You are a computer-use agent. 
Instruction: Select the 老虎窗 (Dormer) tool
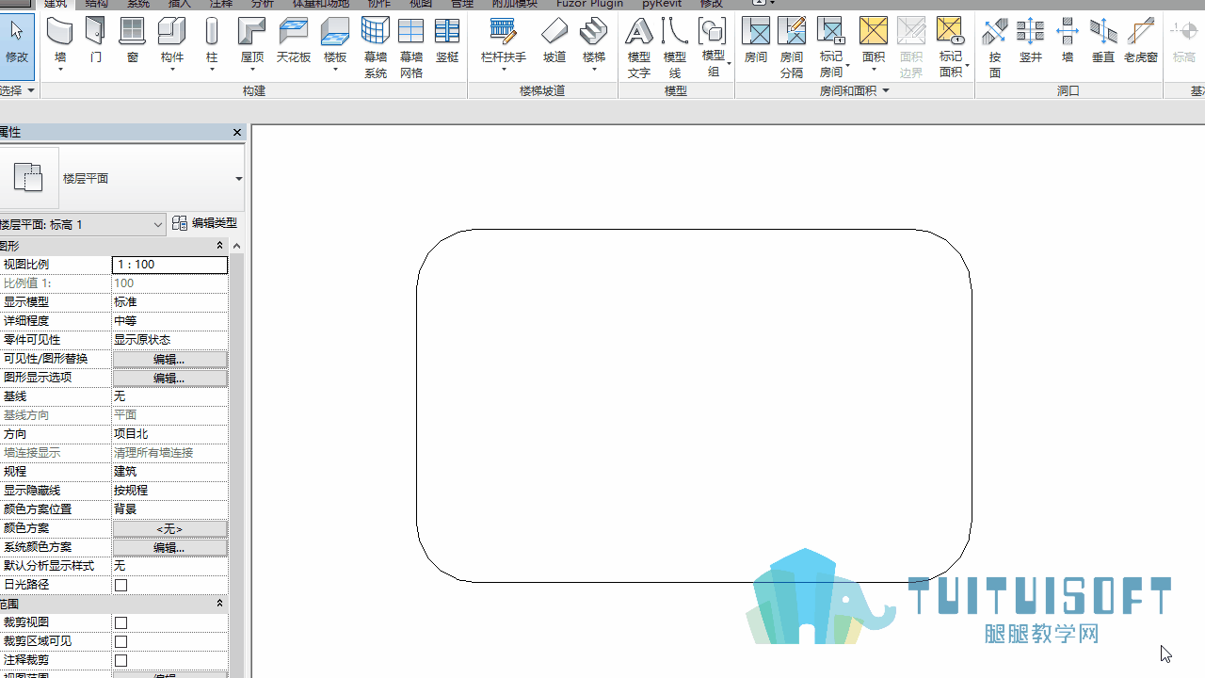point(1141,42)
